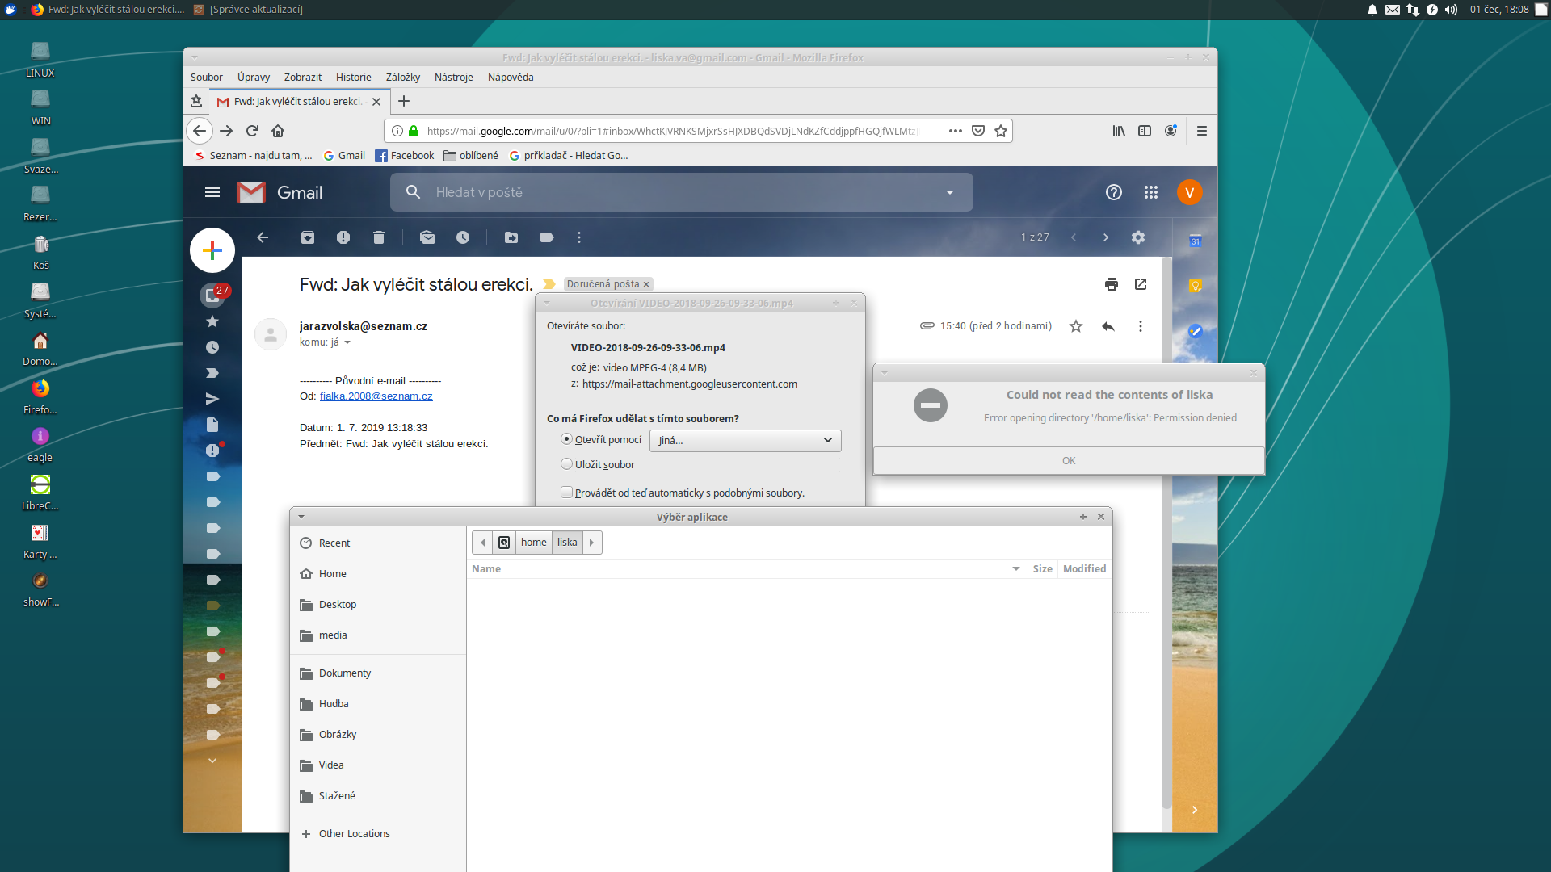Open the Úpravy menu
Viewport: 1551px width, 872px height.
click(x=254, y=78)
